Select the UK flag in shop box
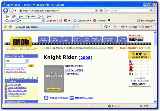Screen dimensions: 160x111 coord(131,68)
